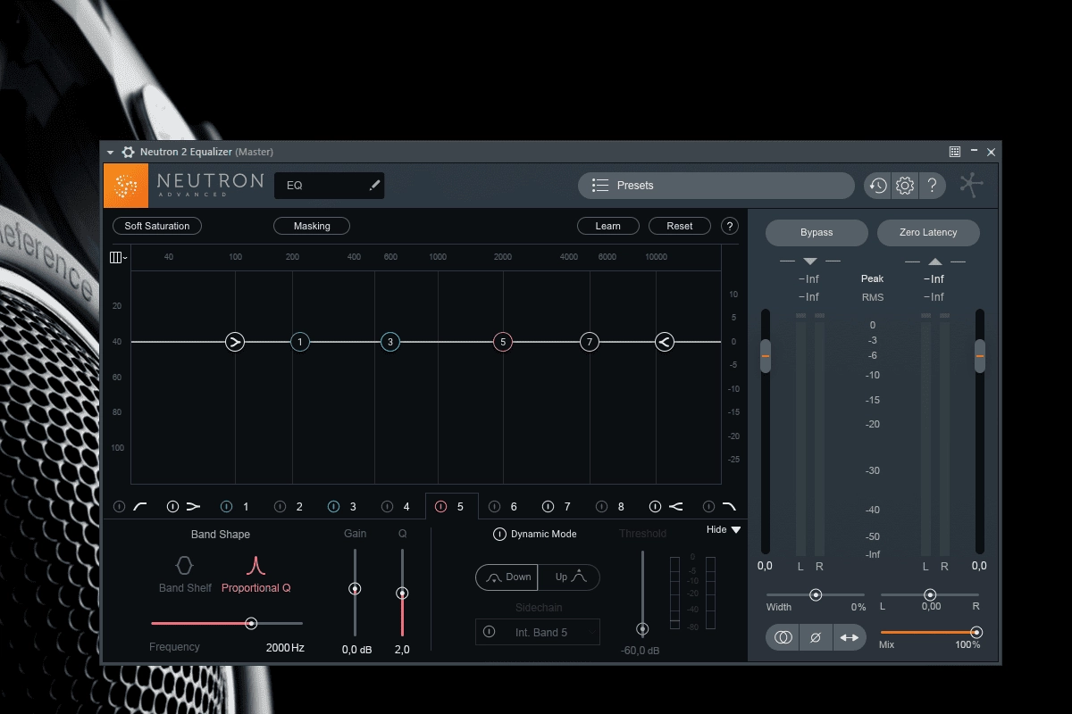Image resolution: width=1072 pixels, height=714 pixels.
Task: Click the Q slider handle
Action: [402, 594]
